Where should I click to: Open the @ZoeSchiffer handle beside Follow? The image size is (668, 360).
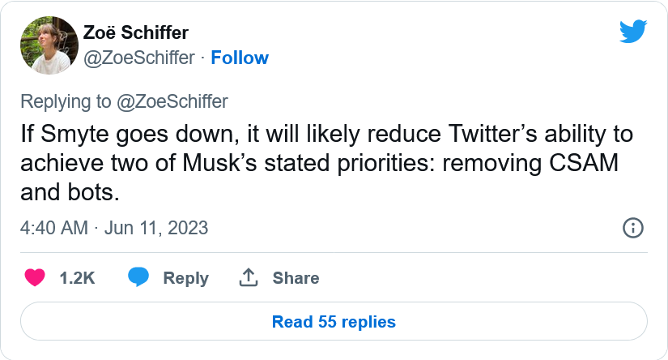[139, 58]
